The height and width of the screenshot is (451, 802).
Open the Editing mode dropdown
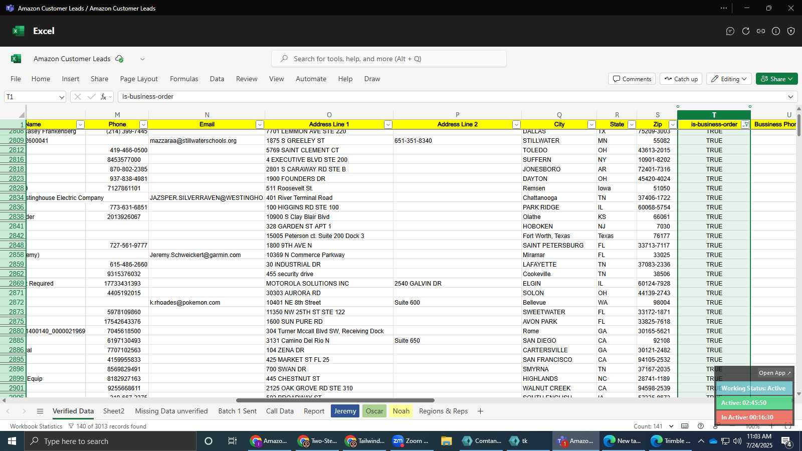[729, 79]
